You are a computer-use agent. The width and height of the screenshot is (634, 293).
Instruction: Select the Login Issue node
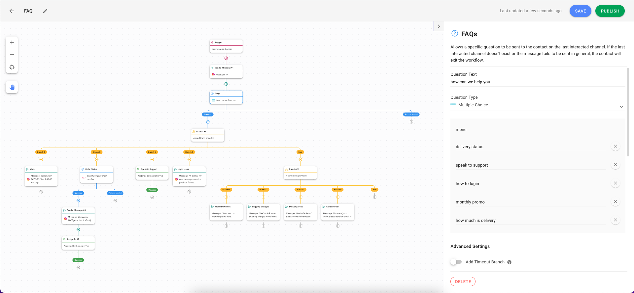click(189, 176)
